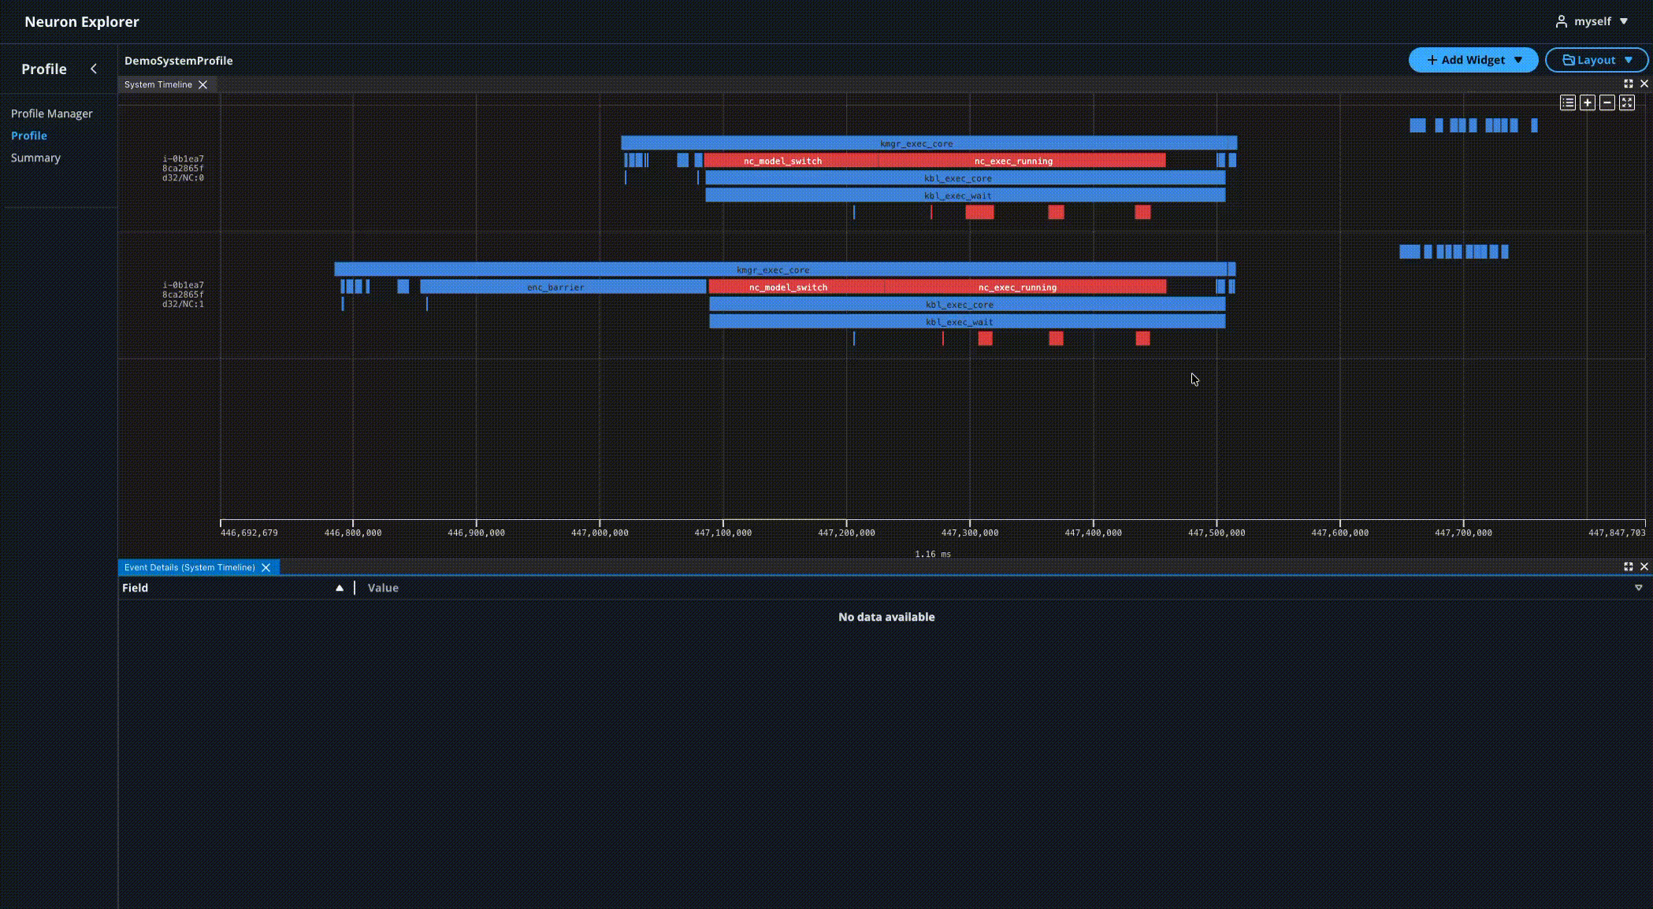Open the myself account dropdown

(1593, 21)
